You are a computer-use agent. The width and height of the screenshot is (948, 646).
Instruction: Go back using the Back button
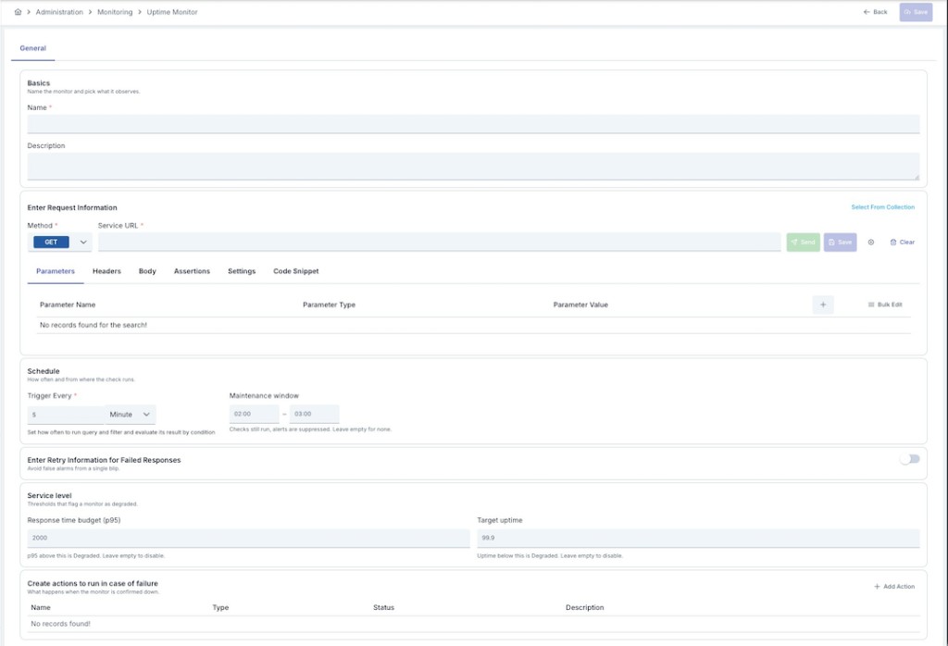click(875, 12)
